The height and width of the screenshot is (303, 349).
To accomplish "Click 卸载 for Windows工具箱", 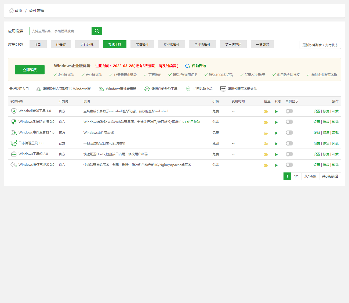I will click(335, 154).
